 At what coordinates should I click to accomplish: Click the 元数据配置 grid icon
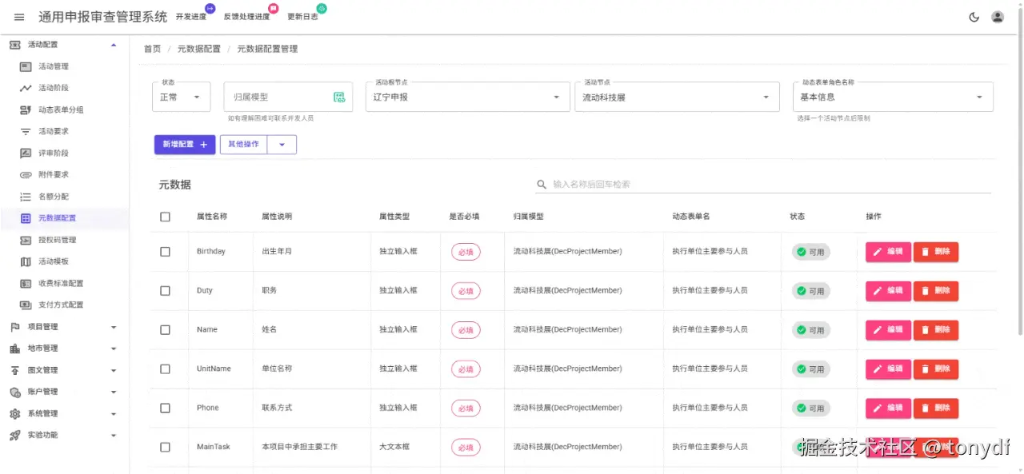pos(26,218)
